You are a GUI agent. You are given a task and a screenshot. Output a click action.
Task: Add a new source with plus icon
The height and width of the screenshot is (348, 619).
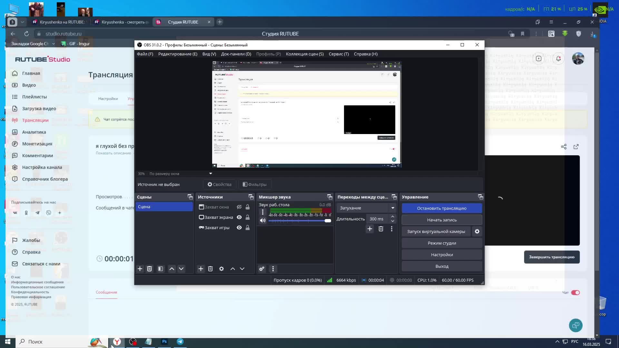[201, 269]
